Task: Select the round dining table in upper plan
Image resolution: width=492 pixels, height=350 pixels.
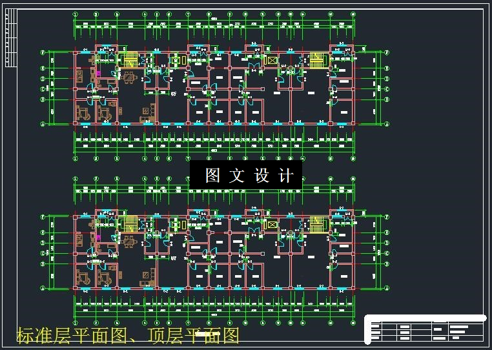Action: pos(128,77)
